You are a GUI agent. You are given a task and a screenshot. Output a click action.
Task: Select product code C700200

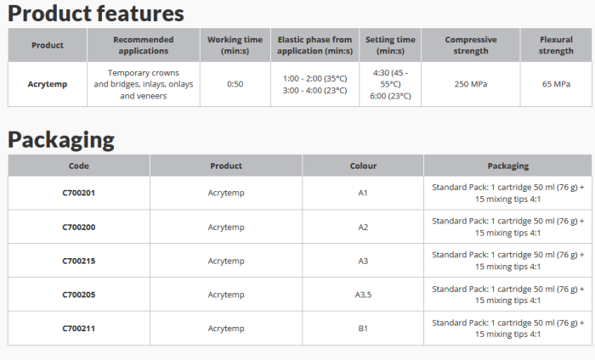(79, 227)
